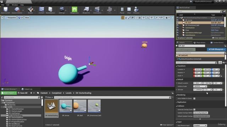Open Update Overlaps Method dropdown
Viewport: 227px width, 127px height.
(201, 113)
